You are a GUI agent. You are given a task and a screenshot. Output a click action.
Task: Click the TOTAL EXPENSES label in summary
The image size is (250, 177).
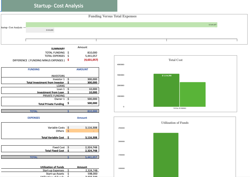[55, 56]
